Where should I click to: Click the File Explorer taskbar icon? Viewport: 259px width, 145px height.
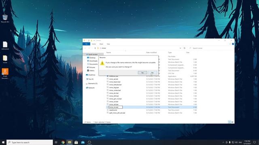(x=70, y=142)
